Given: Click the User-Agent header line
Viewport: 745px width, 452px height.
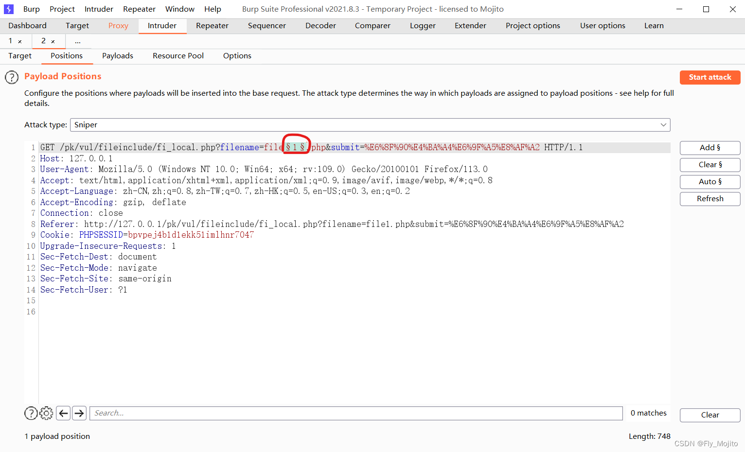Looking at the screenshot, I should (264, 169).
